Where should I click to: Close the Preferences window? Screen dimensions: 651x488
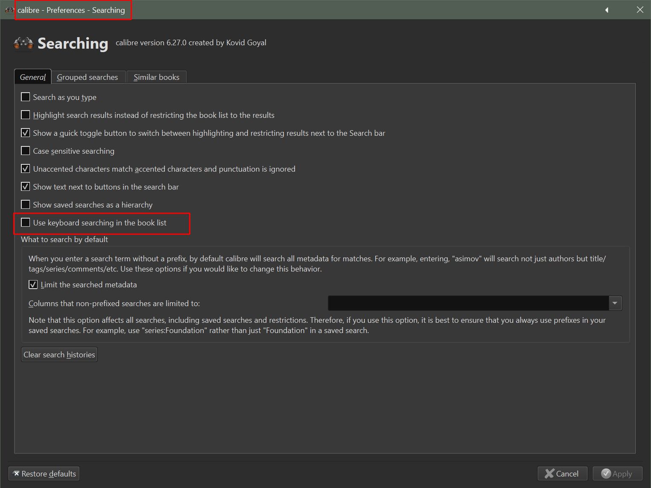click(640, 10)
